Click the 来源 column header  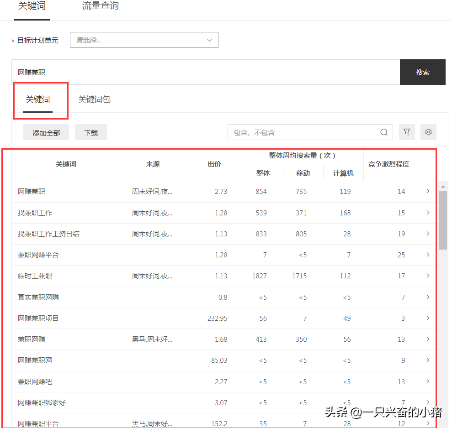[x=153, y=164]
